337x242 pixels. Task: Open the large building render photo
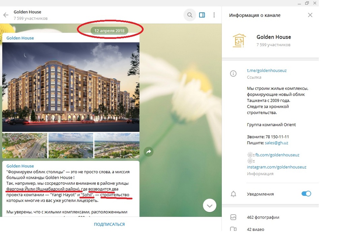click(71, 87)
